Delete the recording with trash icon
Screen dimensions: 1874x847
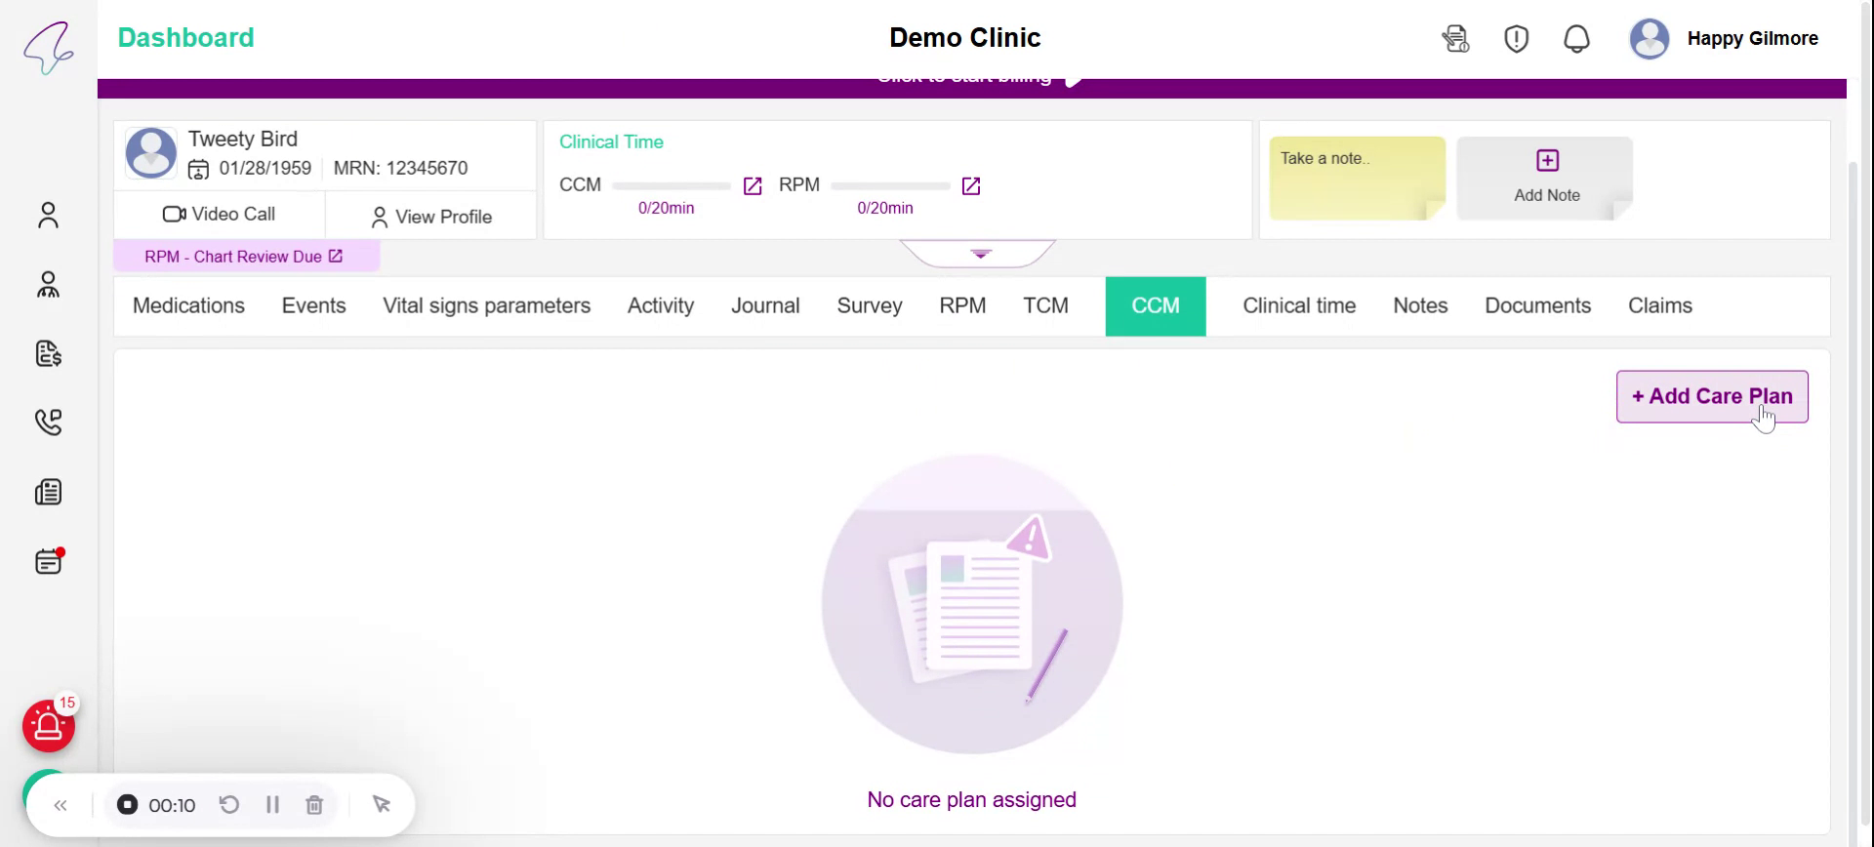[x=314, y=804]
